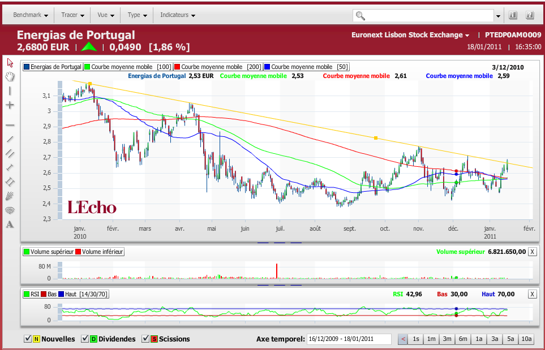545x350 pixels.
Task: Click the green moving average [100] legend swatch
Action: point(87,67)
